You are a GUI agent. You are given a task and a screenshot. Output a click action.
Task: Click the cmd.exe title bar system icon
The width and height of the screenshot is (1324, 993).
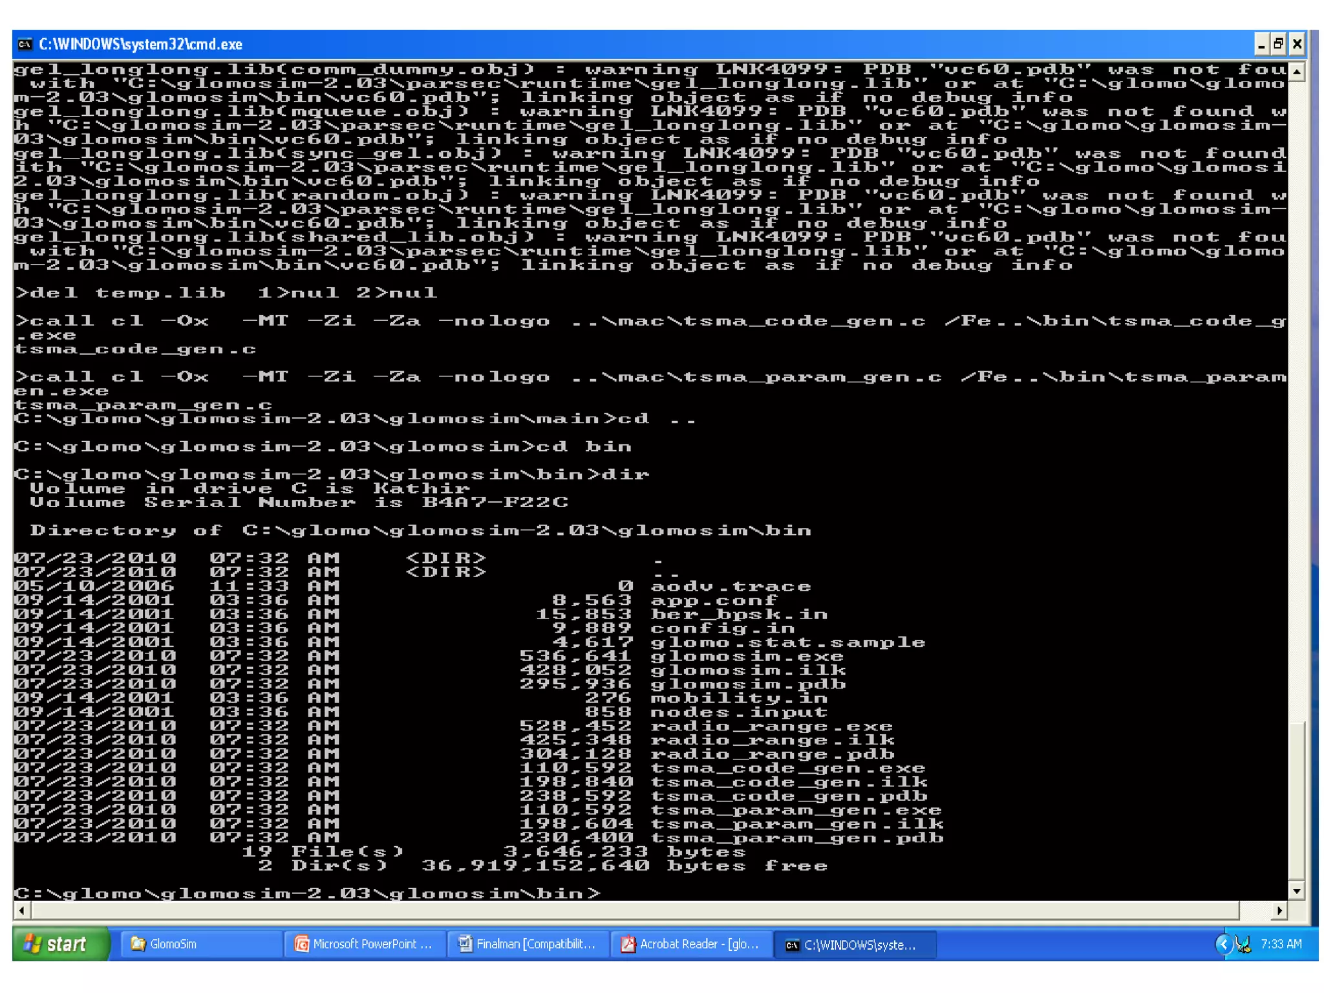[25, 44]
